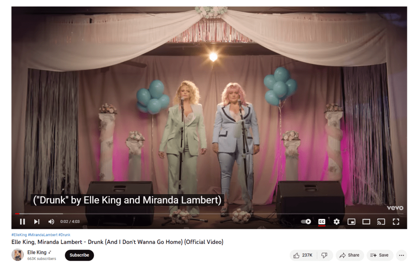This screenshot has width=413, height=264.
Task: Seek along the video progress bar
Action: click(x=209, y=214)
